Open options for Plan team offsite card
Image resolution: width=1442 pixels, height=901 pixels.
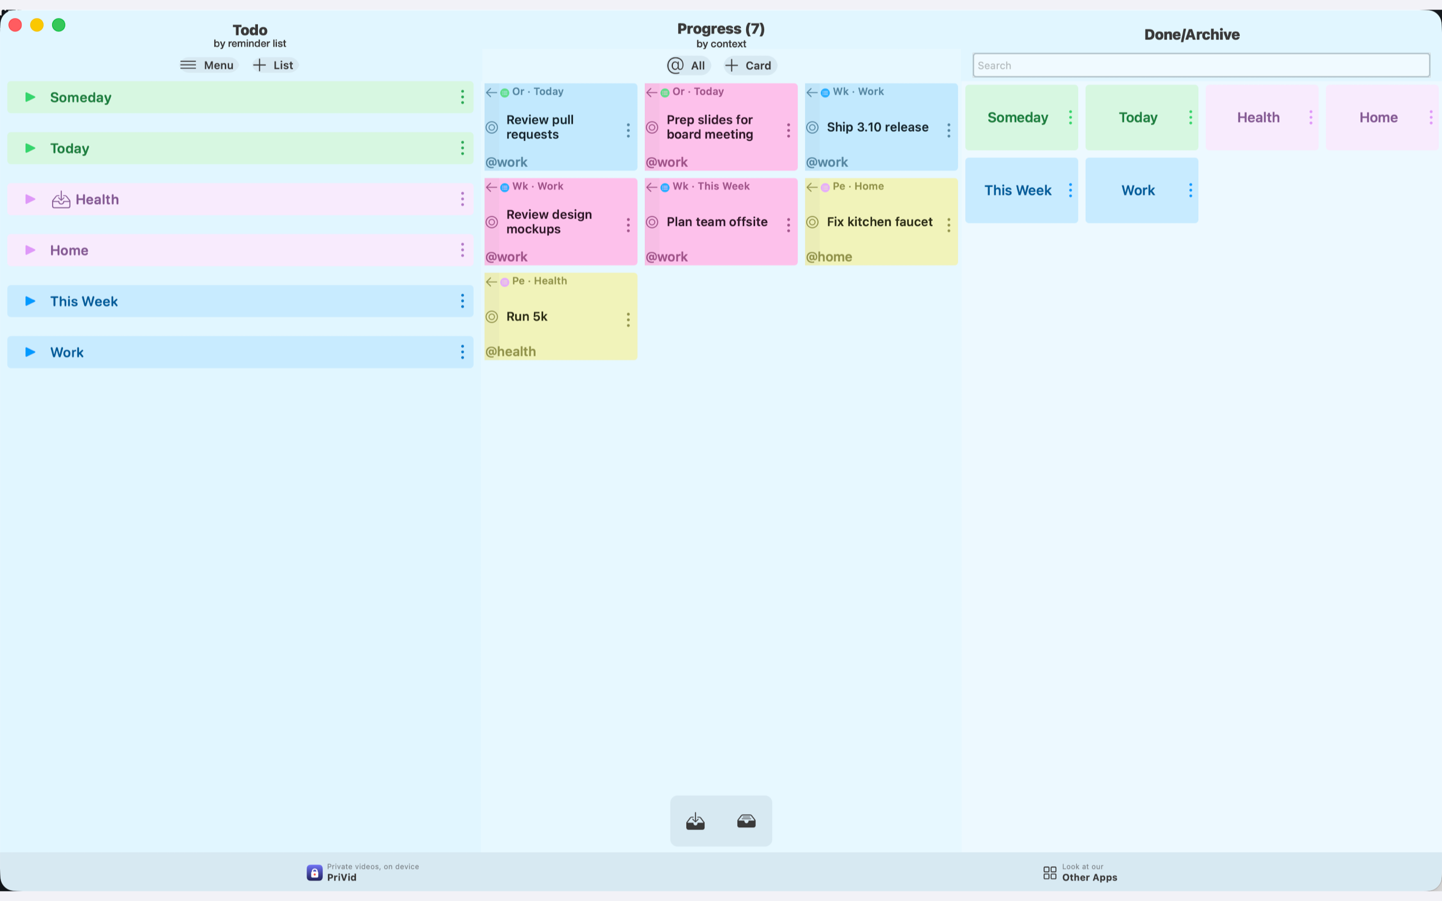788,225
